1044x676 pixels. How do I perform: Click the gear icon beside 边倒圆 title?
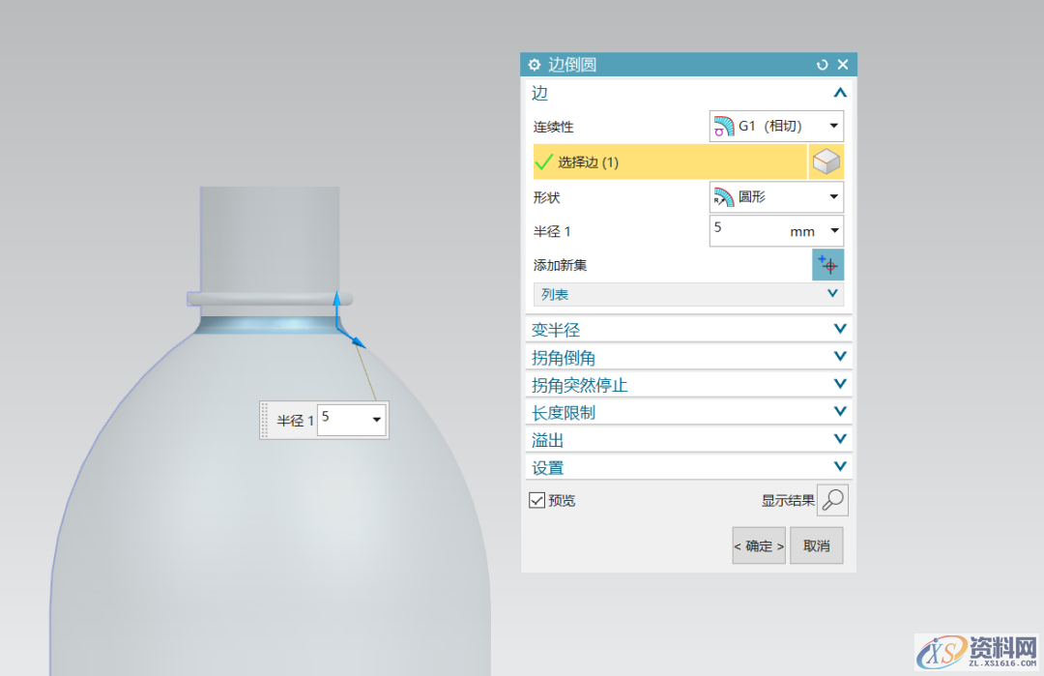click(535, 64)
